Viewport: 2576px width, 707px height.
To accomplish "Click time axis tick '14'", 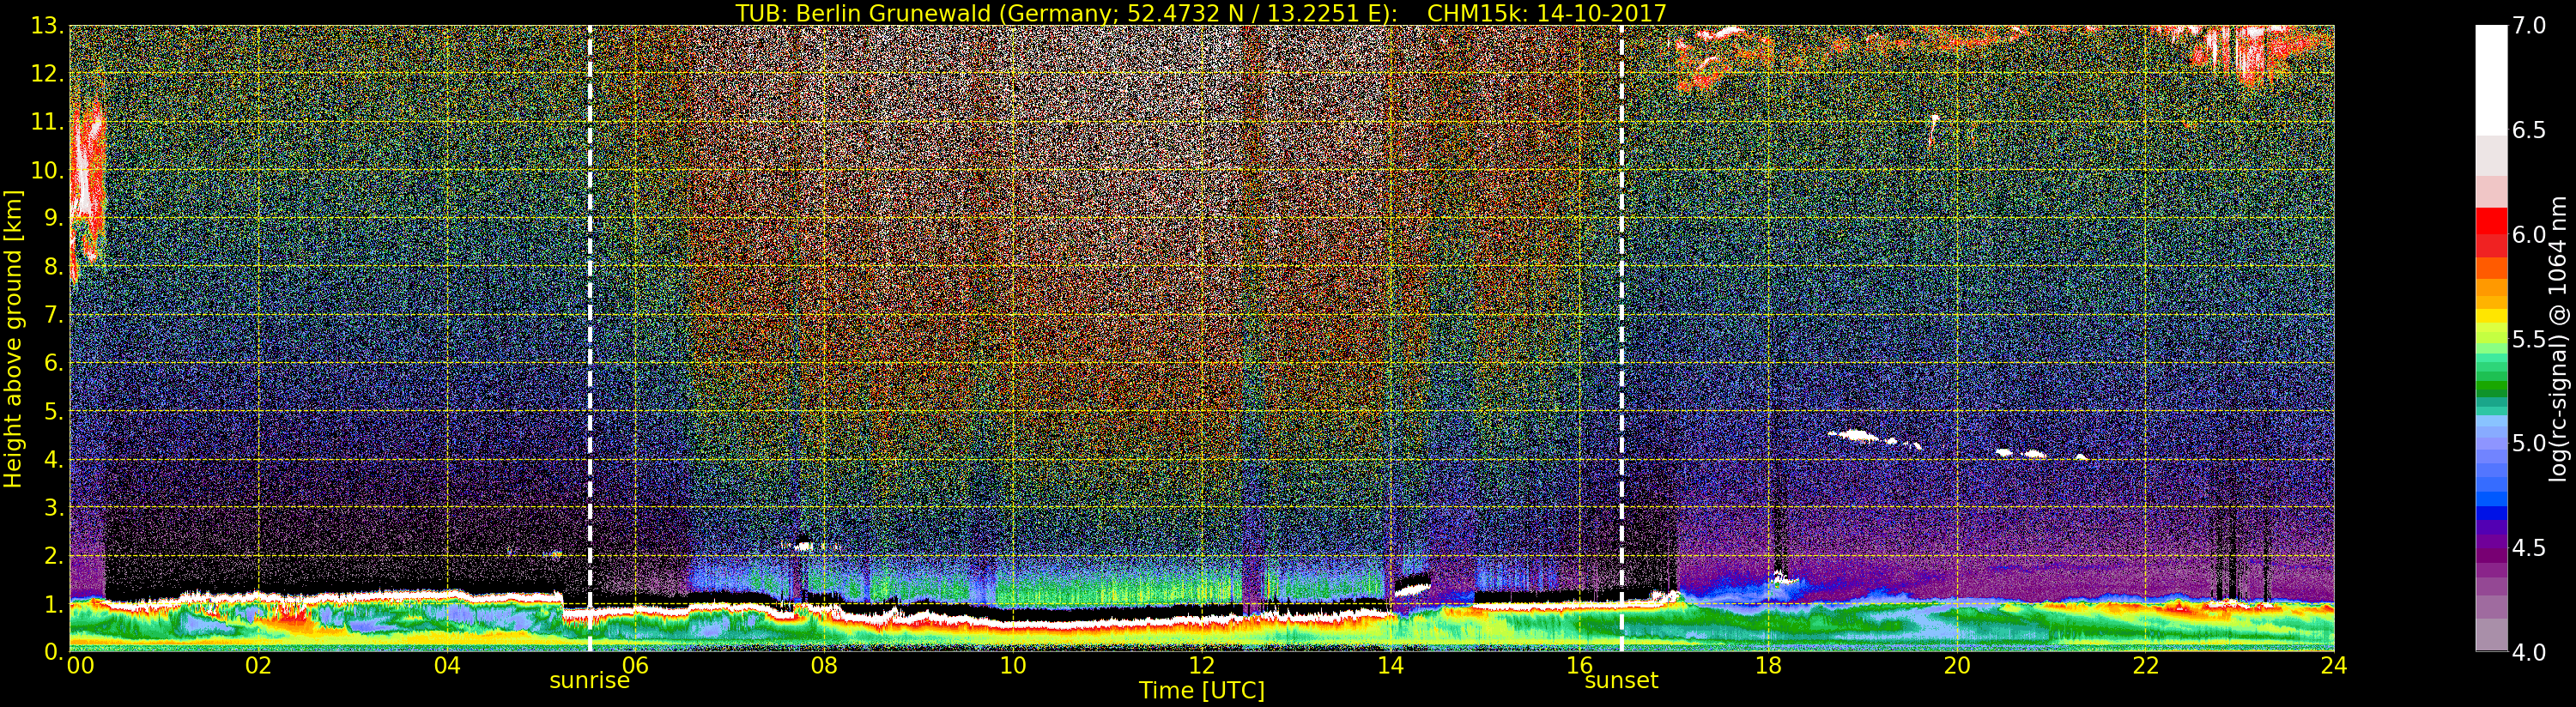I will coord(1390,665).
